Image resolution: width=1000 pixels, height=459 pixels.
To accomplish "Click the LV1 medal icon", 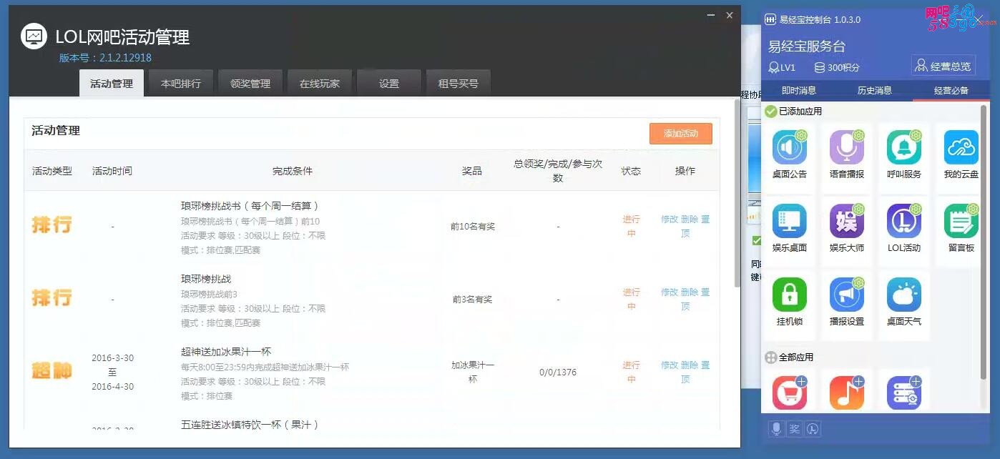I will pos(773,67).
